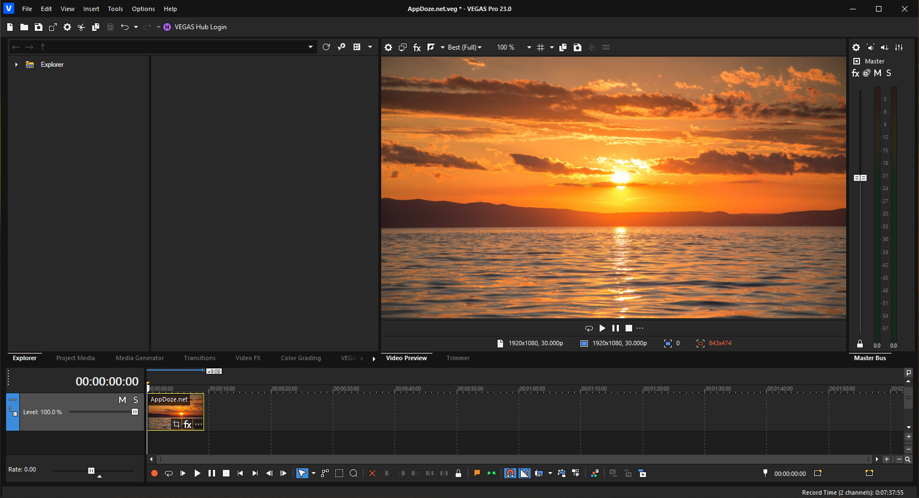Click the Record button in transport bar
Screen dimensions: 919x498
[154, 473]
